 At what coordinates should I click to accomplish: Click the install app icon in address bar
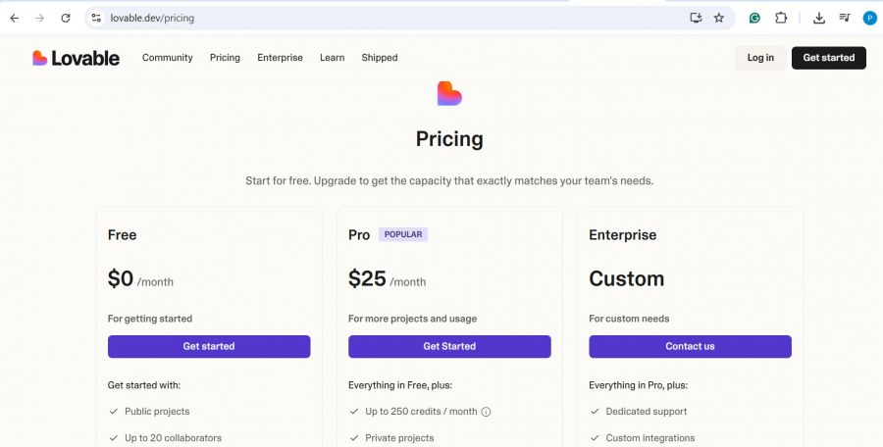[x=696, y=18]
